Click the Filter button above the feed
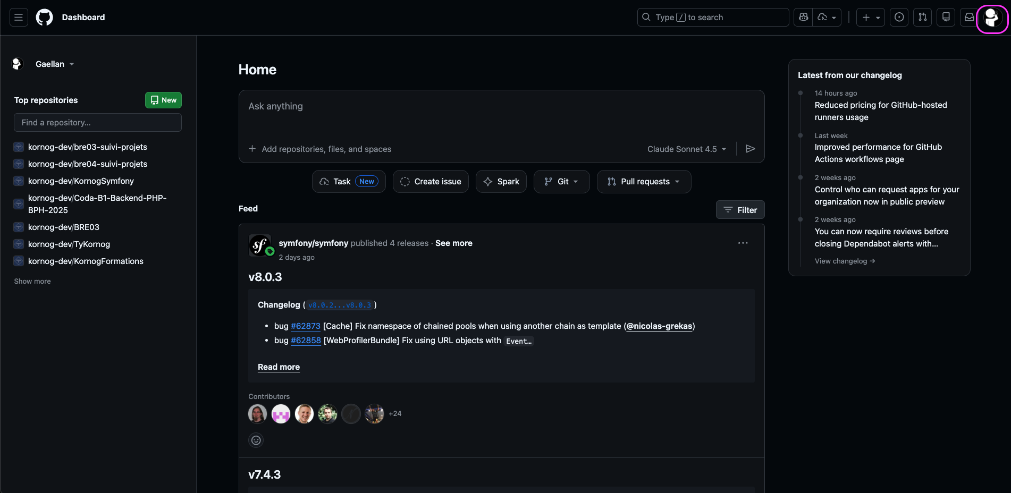The image size is (1011, 493). (x=739, y=209)
